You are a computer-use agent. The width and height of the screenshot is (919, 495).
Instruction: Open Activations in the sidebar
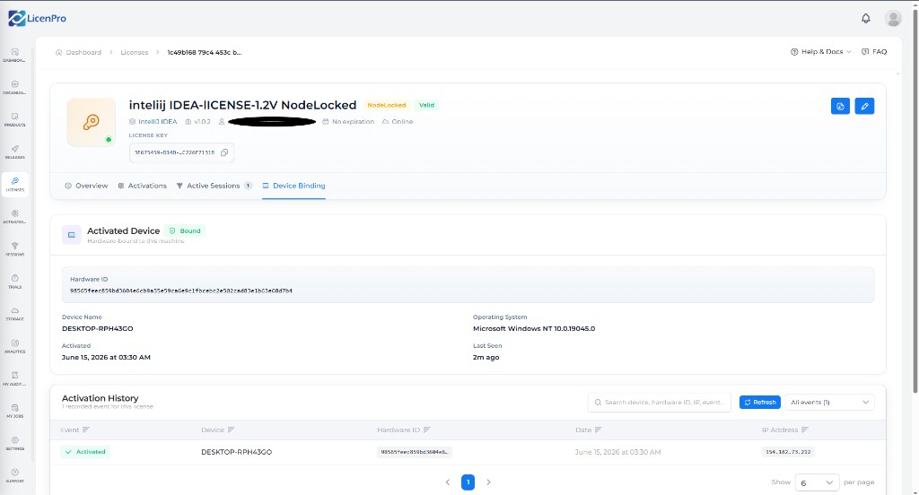(14, 217)
